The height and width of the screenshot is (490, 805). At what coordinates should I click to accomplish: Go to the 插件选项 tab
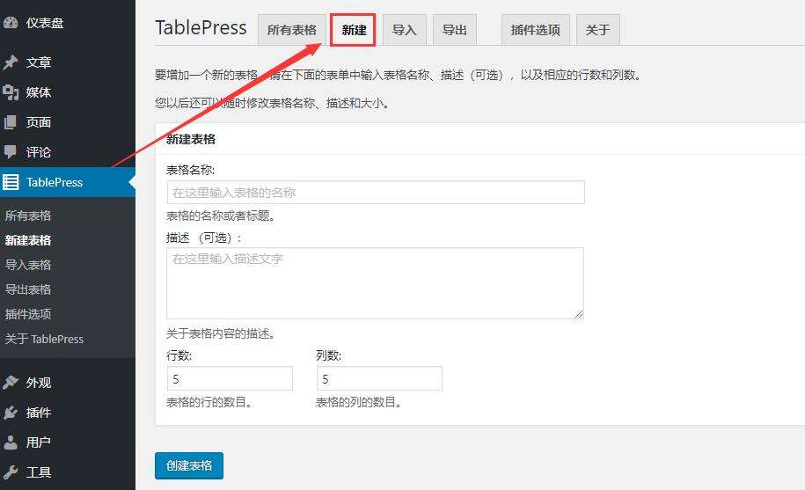tap(536, 30)
